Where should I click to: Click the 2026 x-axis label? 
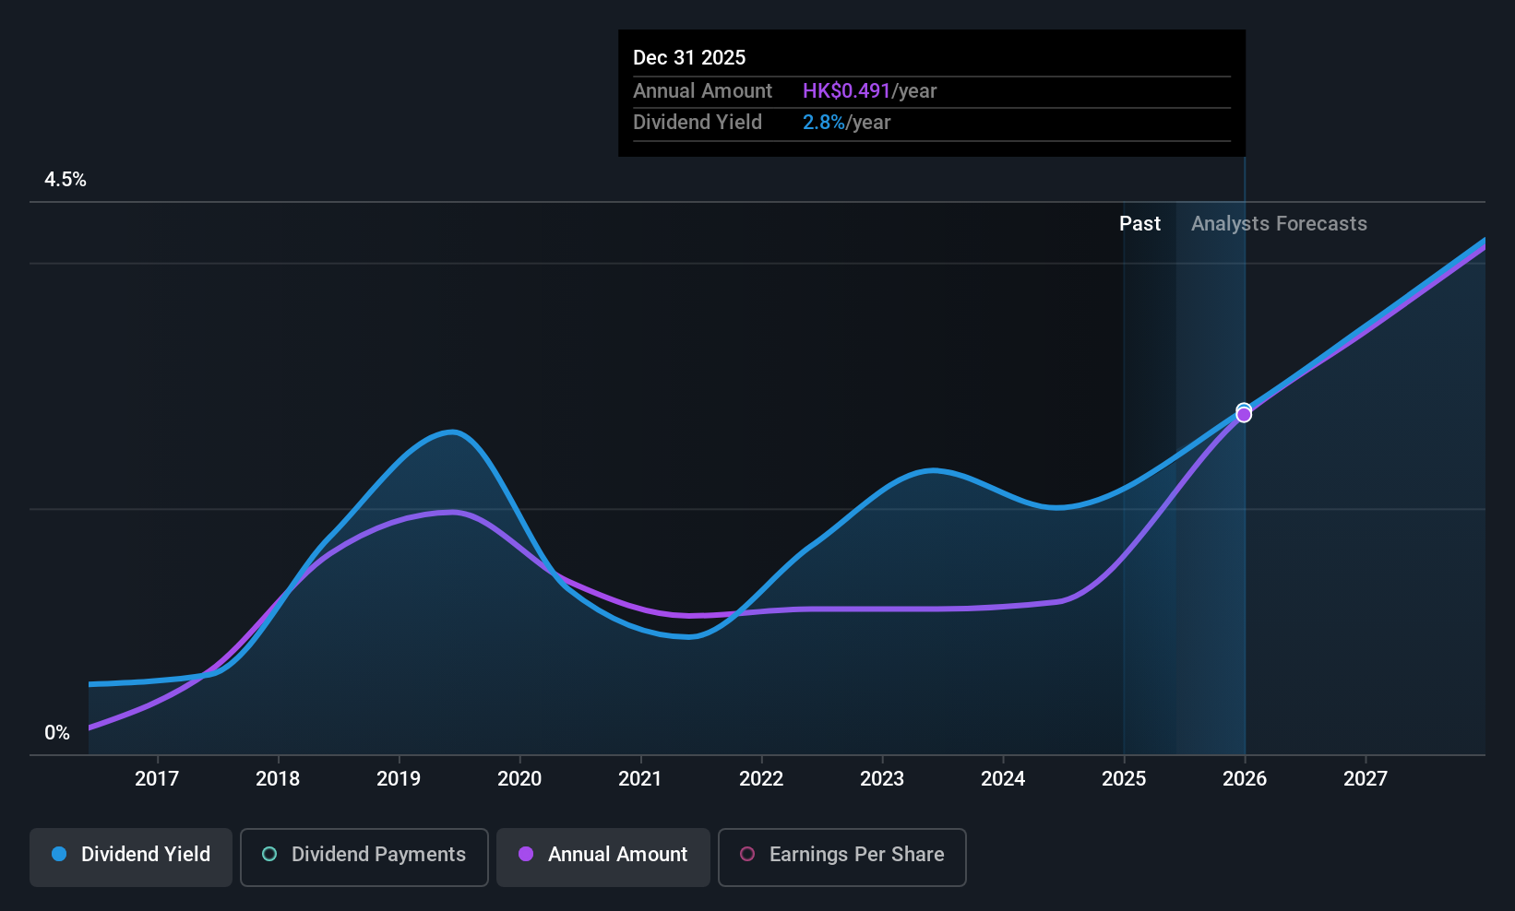[1245, 778]
